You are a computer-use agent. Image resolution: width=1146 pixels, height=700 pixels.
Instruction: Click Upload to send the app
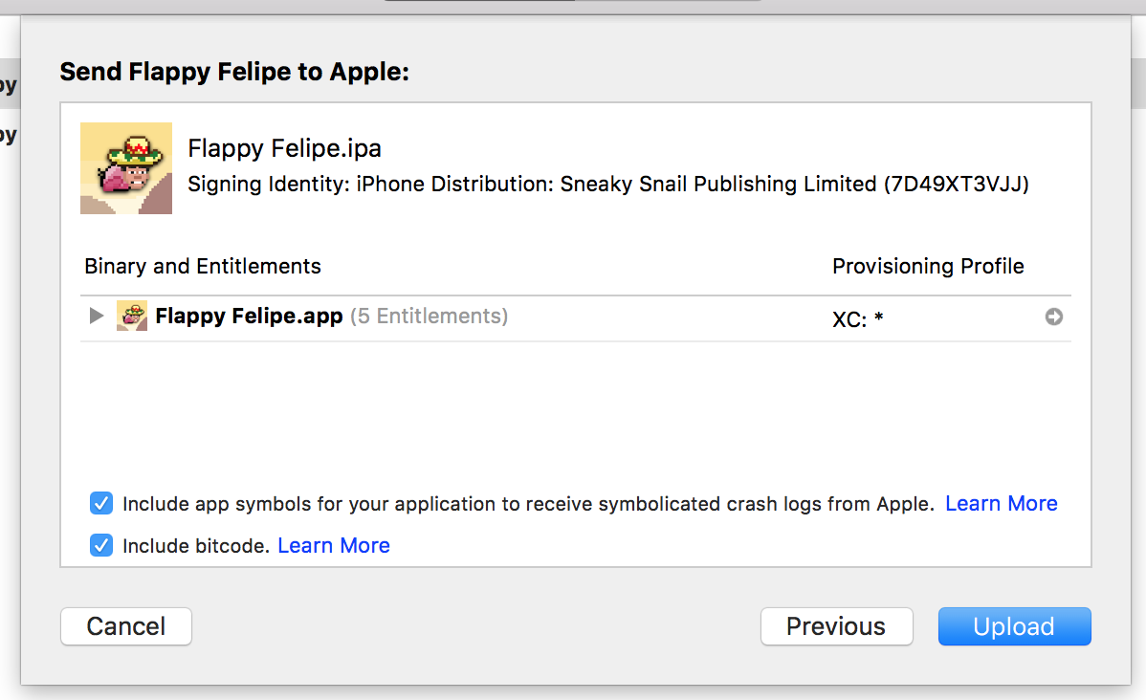[1014, 626]
